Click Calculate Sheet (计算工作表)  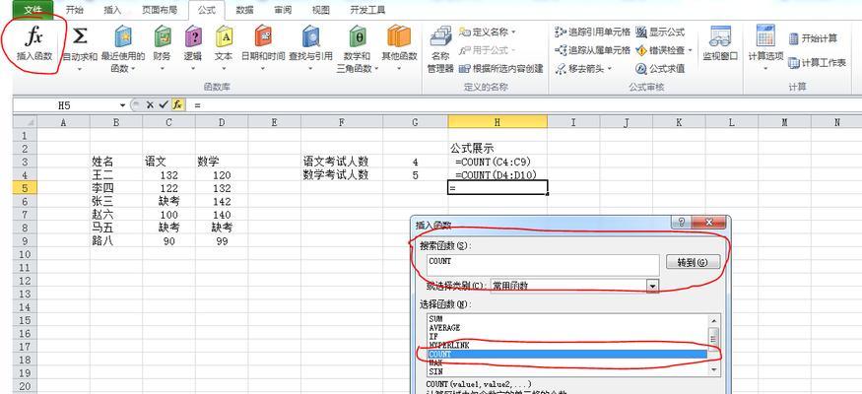click(817, 63)
